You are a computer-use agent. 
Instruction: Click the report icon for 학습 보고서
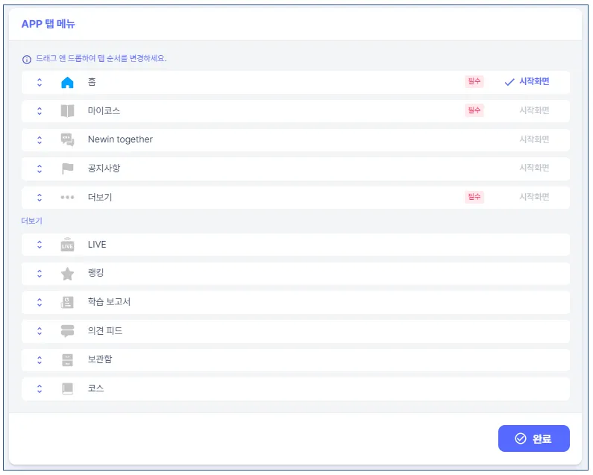pos(67,302)
